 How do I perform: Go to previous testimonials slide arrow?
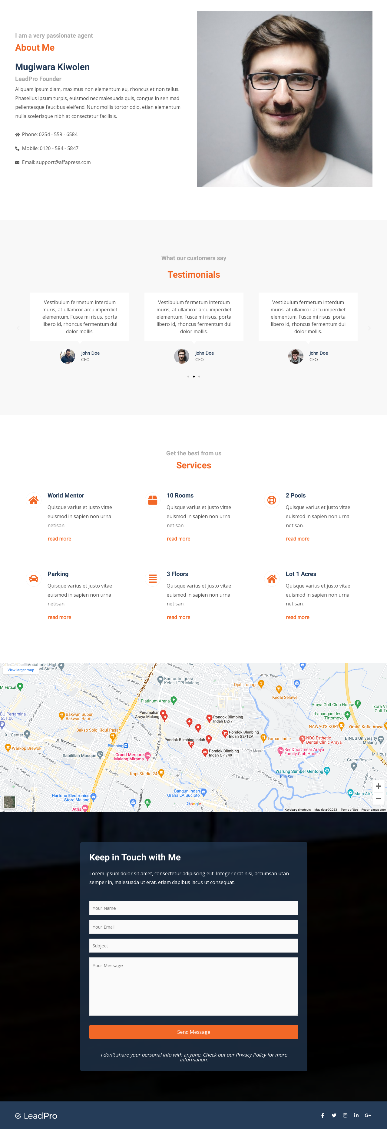tap(18, 328)
